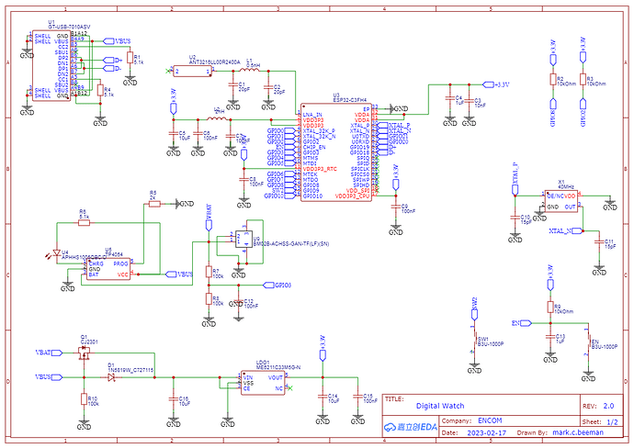Click the CJ2301 MOSFET Q1 symbol
The width and height of the screenshot is (634, 448).
click(85, 353)
